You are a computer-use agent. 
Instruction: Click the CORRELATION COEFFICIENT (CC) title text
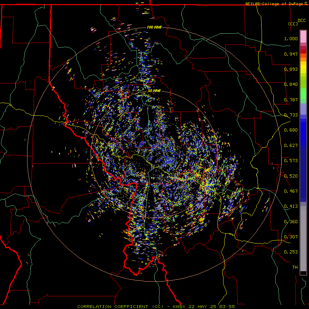click(x=120, y=307)
